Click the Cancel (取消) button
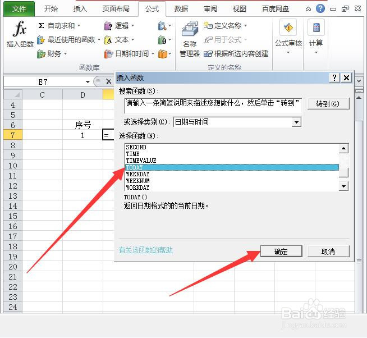Viewport: 367px width, 338px height. pos(328,252)
